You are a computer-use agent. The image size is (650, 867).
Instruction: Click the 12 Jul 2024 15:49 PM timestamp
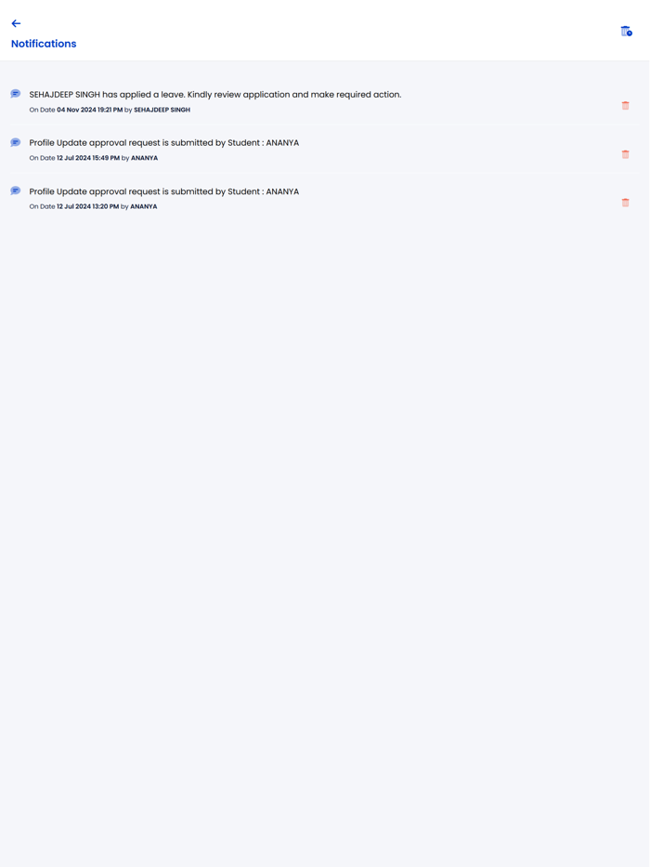pos(88,158)
